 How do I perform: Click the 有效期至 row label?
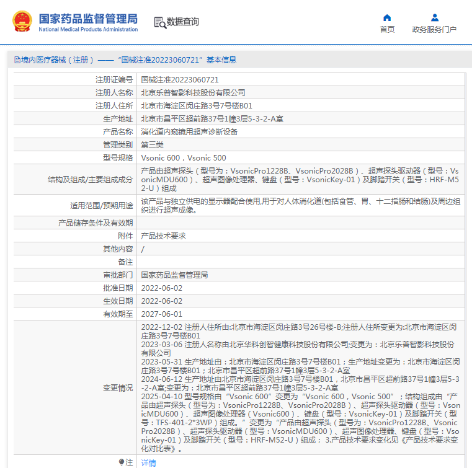(118, 314)
